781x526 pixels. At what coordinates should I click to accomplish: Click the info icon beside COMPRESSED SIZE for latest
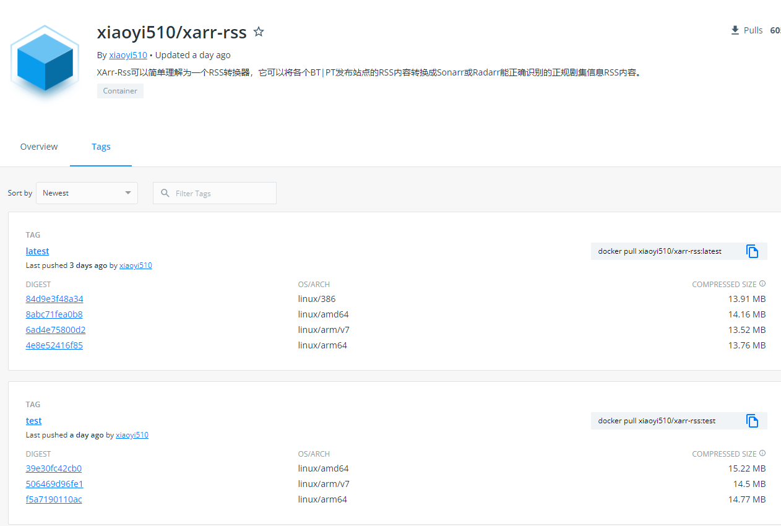[x=762, y=283]
